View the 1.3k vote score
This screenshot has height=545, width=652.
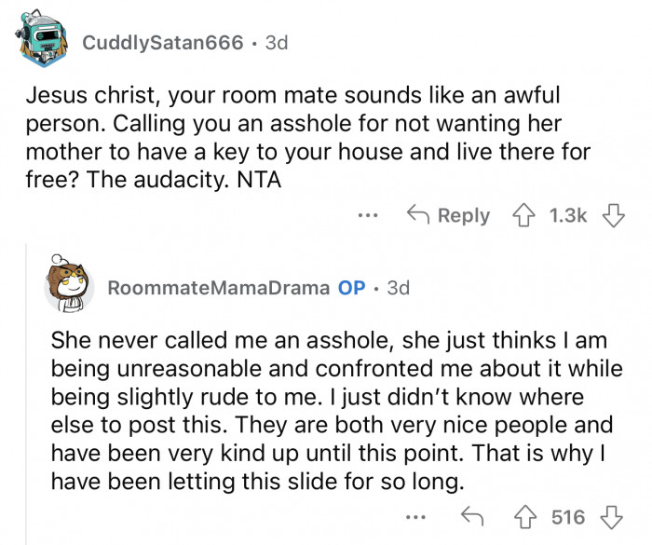point(567,215)
